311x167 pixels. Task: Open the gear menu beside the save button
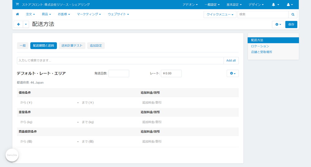coord(278,24)
